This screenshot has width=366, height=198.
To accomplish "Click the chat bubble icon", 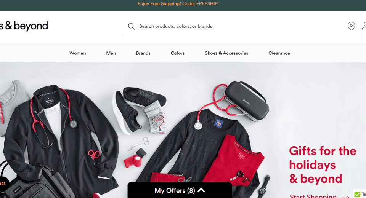I will (x=3, y=184).
